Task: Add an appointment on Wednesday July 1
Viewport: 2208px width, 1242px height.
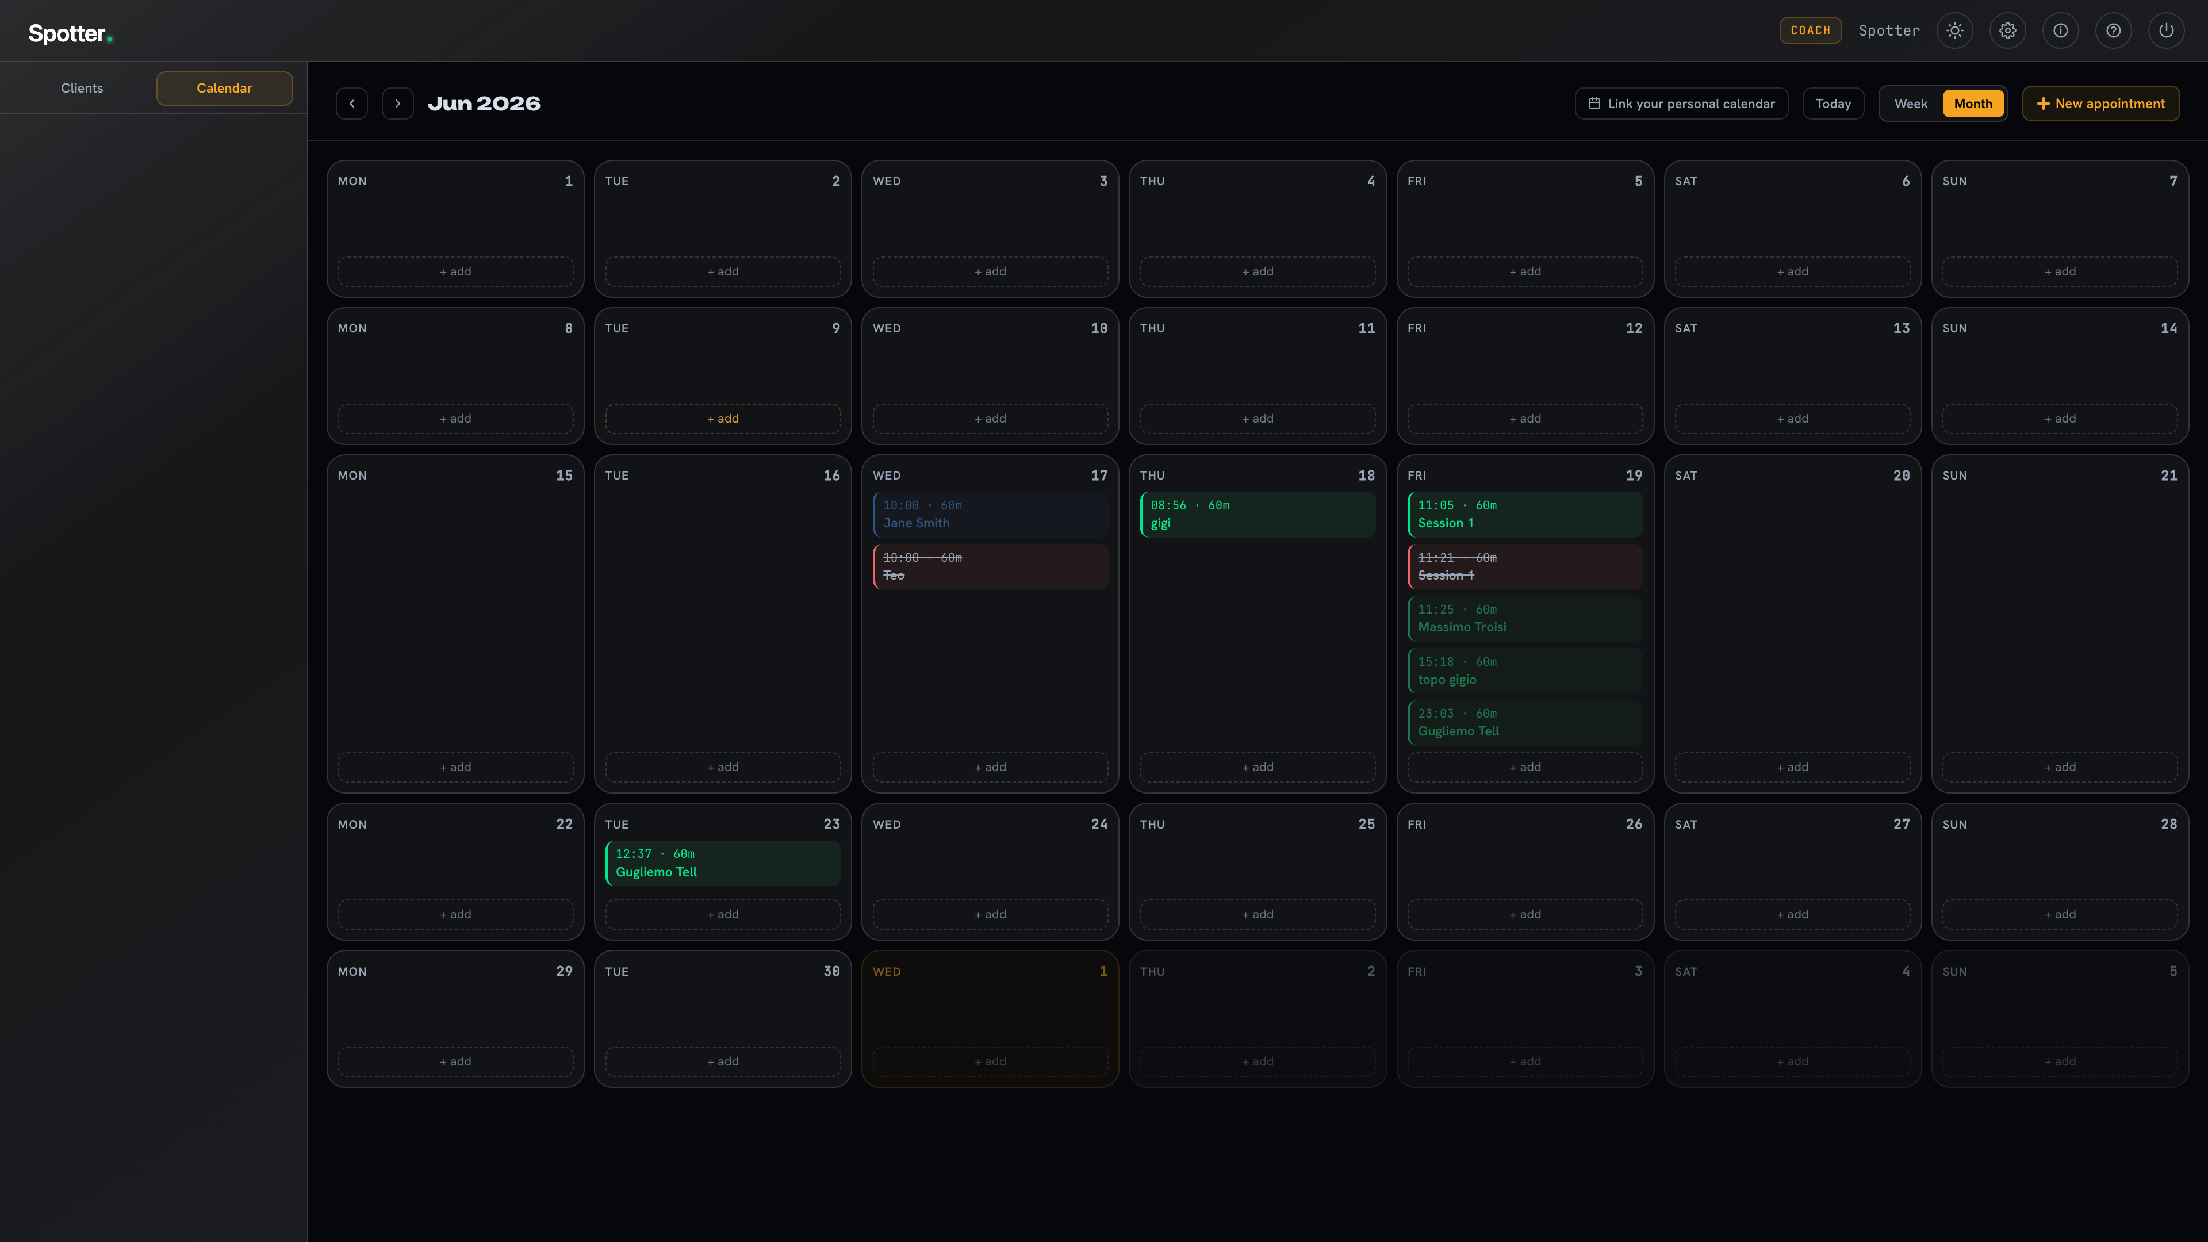Action: click(x=990, y=1062)
